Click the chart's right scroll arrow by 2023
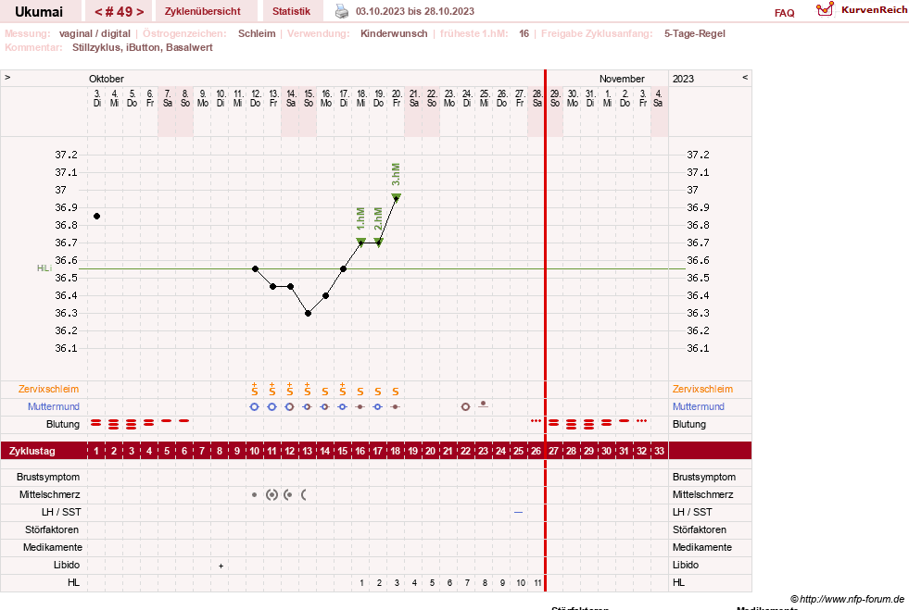 click(x=745, y=77)
